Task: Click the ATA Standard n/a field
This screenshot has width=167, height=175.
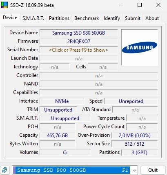Action: pyautogui.click(x=135, y=110)
